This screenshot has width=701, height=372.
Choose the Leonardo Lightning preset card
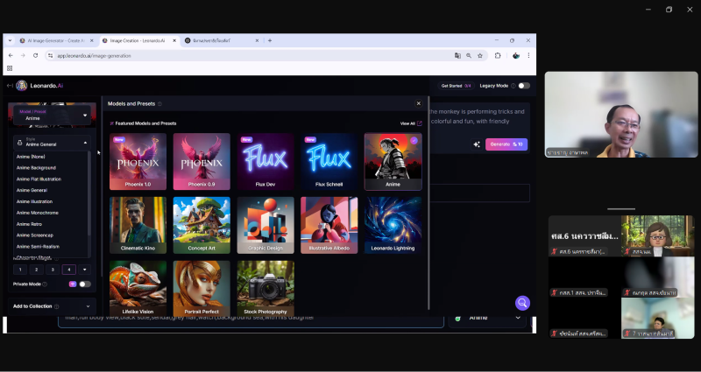(393, 226)
